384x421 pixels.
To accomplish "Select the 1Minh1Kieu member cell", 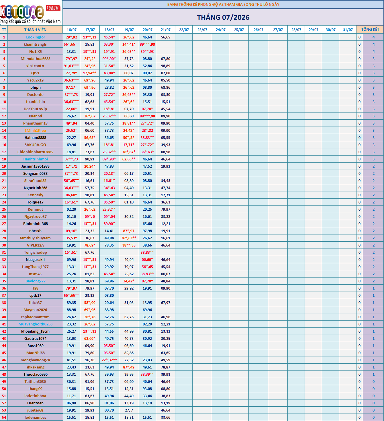I will coord(35,130).
